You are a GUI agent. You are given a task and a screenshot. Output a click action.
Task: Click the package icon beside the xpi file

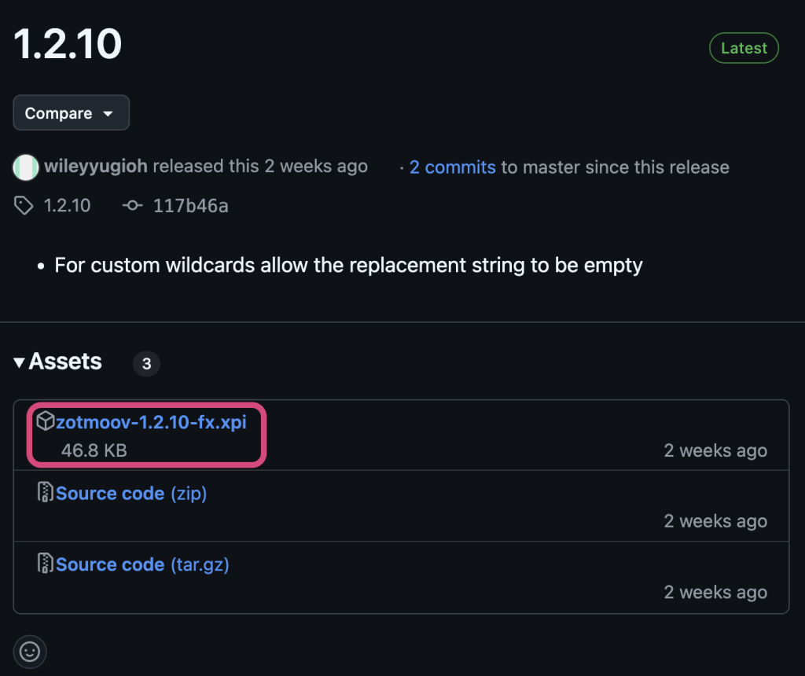[x=46, y=421]
